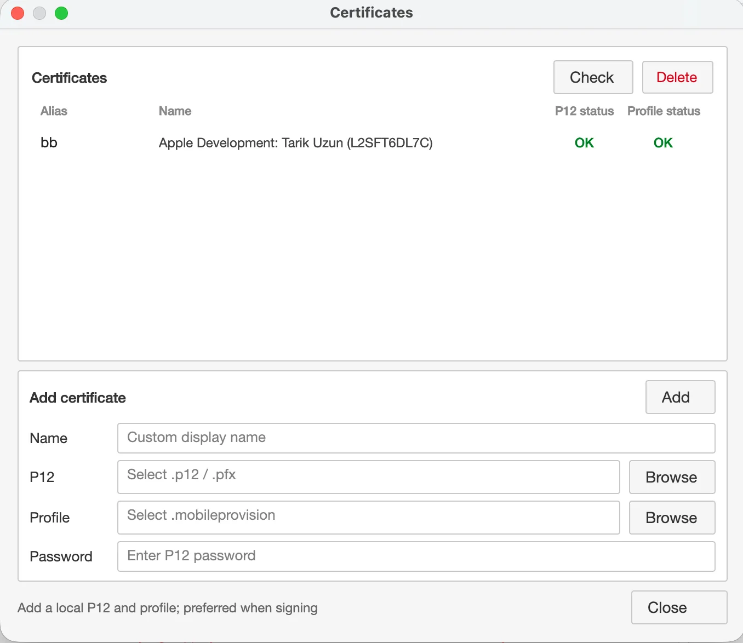Browse for a P12 file
Screen dimensions: 743x643
tap(672, 477)
